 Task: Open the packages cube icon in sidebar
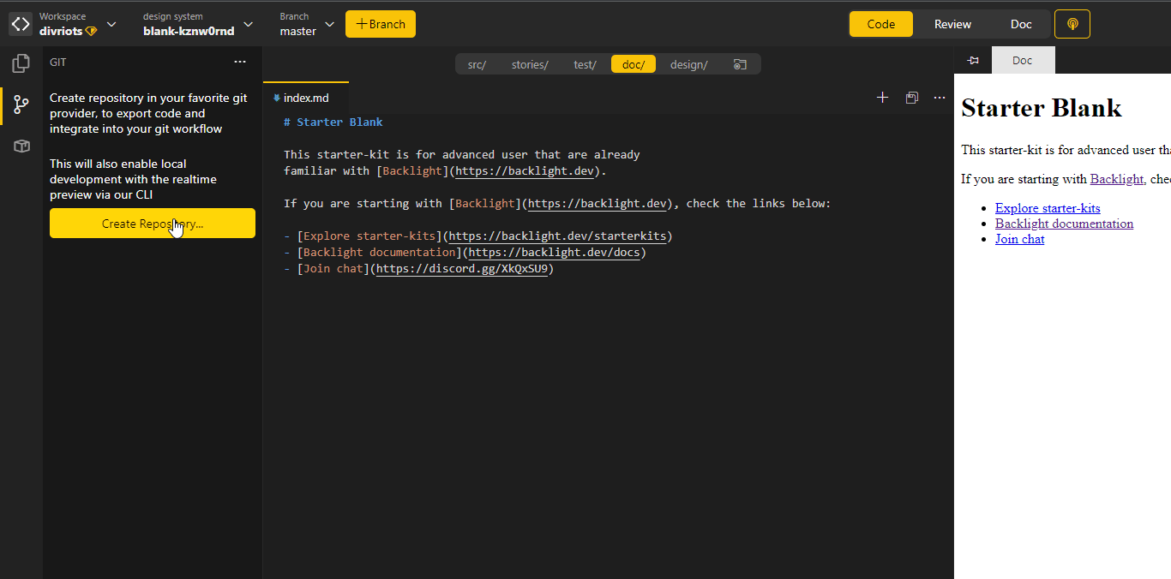point(21,146)
